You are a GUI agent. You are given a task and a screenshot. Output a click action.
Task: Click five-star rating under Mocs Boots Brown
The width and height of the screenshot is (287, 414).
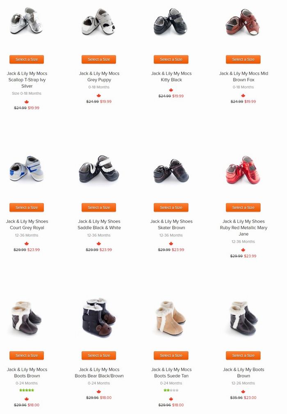[27, 390]
